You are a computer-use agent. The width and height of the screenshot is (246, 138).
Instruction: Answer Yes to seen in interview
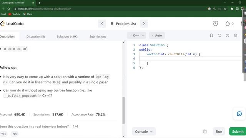tap(3, 134)
